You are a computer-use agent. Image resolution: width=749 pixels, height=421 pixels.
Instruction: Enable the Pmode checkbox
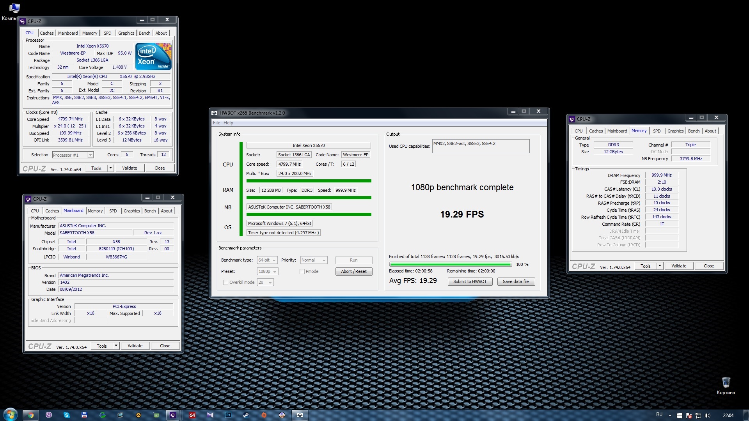pos(302,272)
